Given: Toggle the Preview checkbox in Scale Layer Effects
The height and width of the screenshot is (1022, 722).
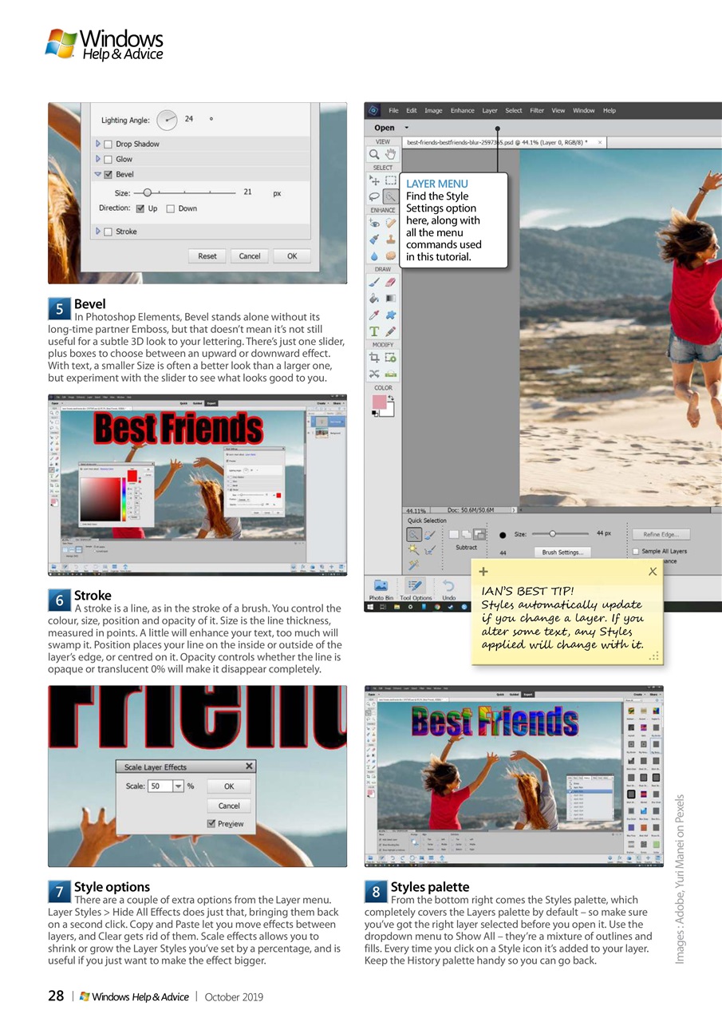Looking at the screenshot, I should [211, 823].
